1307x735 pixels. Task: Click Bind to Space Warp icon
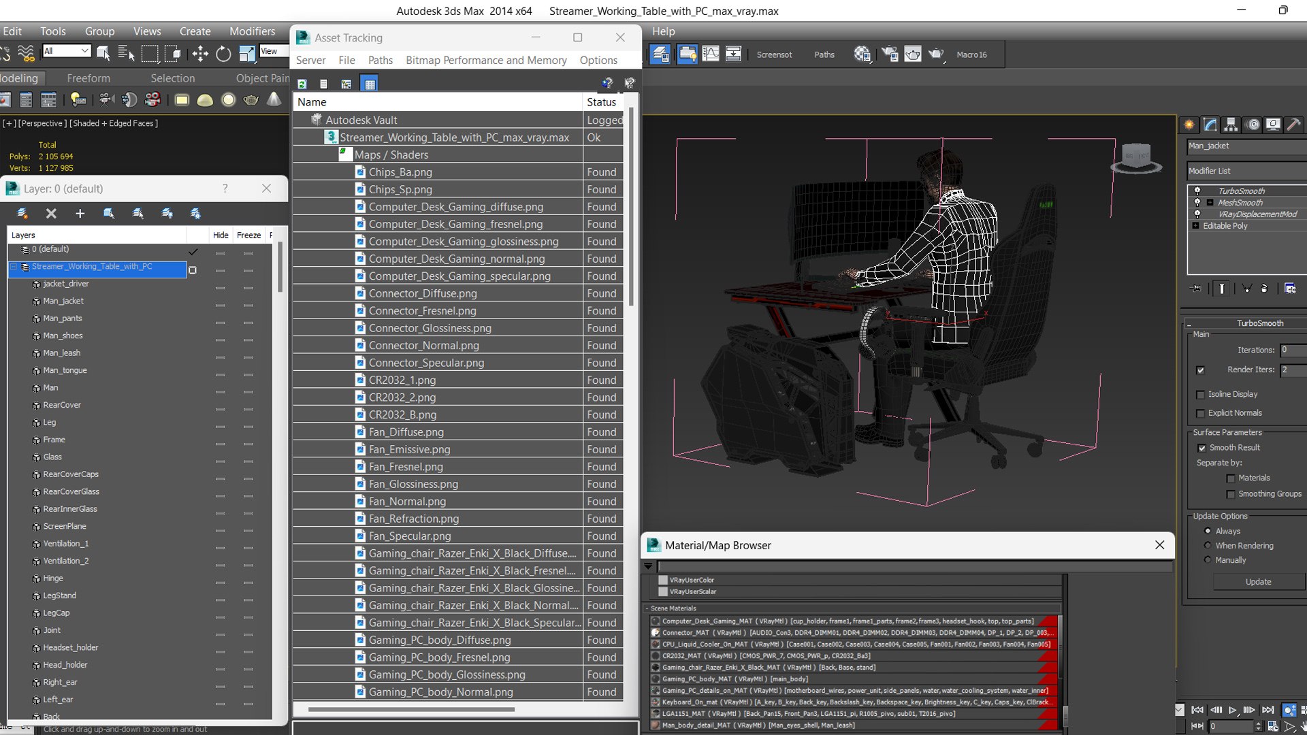(26, 54)
